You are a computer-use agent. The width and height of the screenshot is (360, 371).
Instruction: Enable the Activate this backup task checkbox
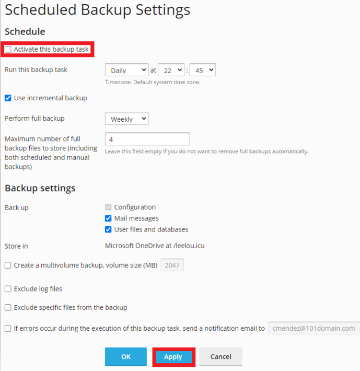[x=8, y=49]
